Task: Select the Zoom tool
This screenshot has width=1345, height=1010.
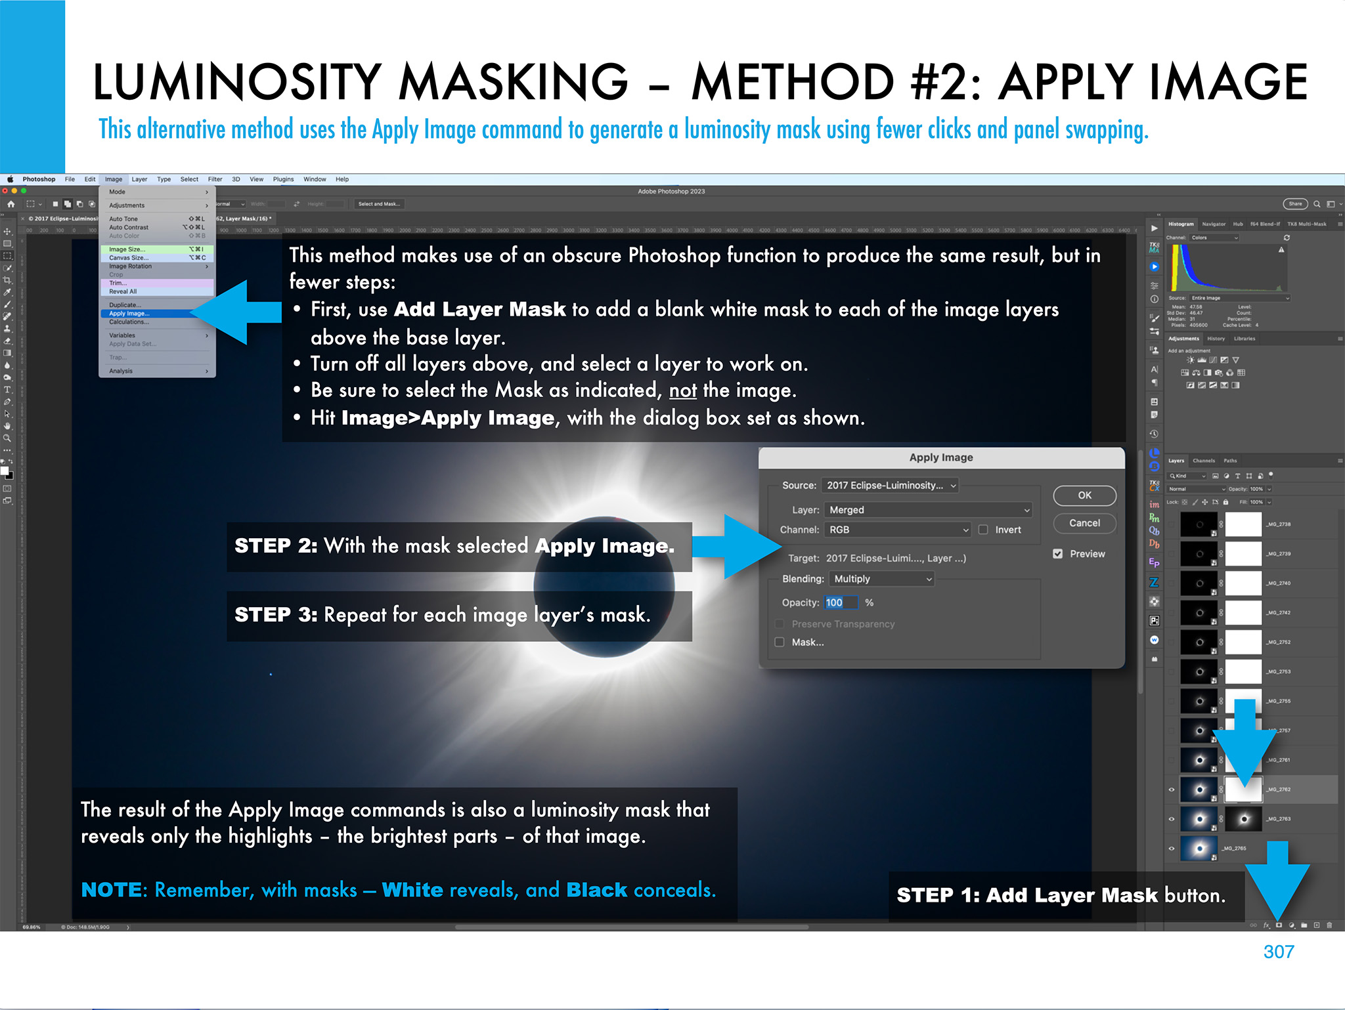Action: [7, 438]
